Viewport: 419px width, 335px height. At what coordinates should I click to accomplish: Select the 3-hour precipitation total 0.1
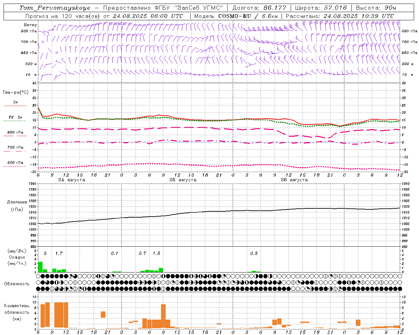tap(114, 253)
